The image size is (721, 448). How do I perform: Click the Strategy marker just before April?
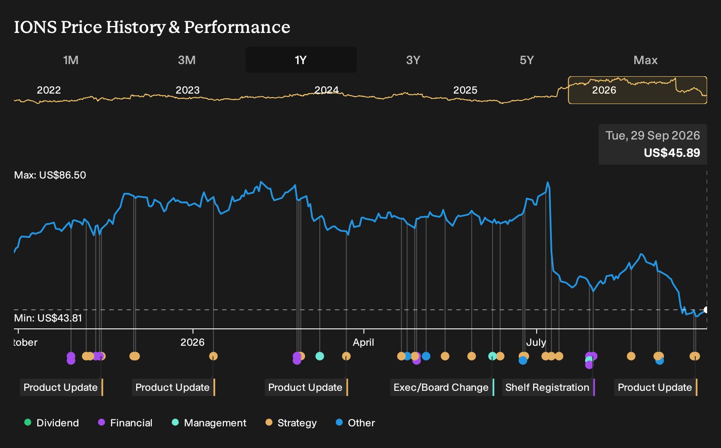pos(346,356)
